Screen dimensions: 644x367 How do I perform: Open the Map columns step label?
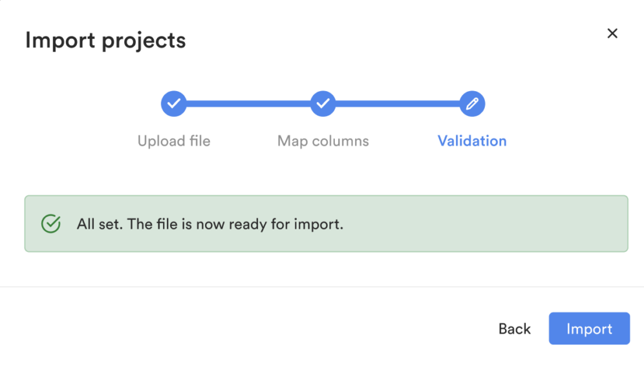323,141
